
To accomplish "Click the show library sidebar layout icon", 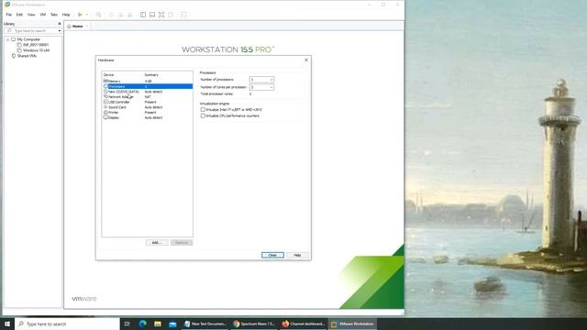I will (x=143, y=15).
